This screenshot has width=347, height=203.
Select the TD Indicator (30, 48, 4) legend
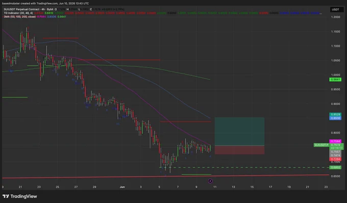click(18, 13)
